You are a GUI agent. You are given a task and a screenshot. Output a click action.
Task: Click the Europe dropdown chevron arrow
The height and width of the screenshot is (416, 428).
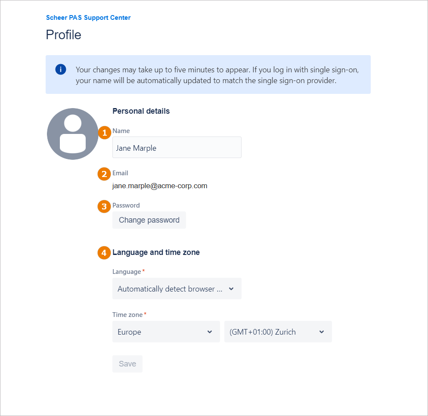point(210,332)
